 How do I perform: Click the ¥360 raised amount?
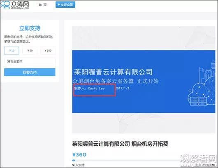(x=79, y=155)
